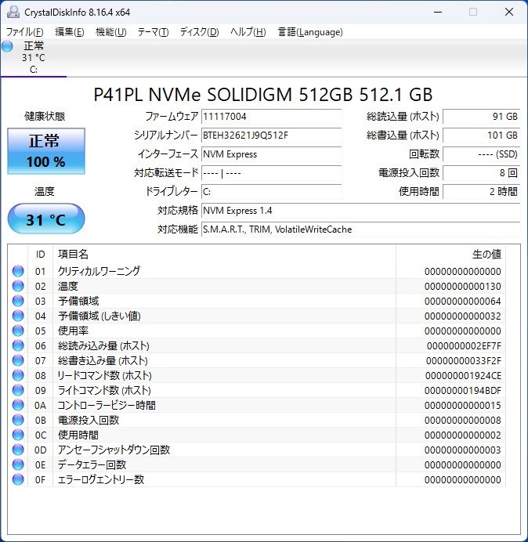The image size is (528, 542).
Task: Open the ファイル(F) menu
Action: pyautogui.click(x=25, y=32)
